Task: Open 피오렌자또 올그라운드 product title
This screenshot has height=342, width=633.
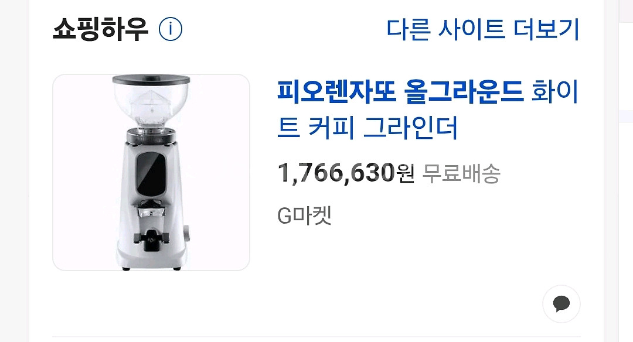Action: tap(428, 110)
